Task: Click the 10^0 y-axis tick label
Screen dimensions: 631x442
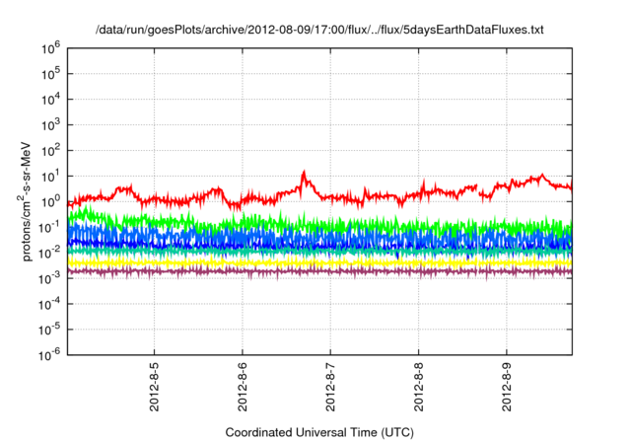Action: click(x=50, y=201)
